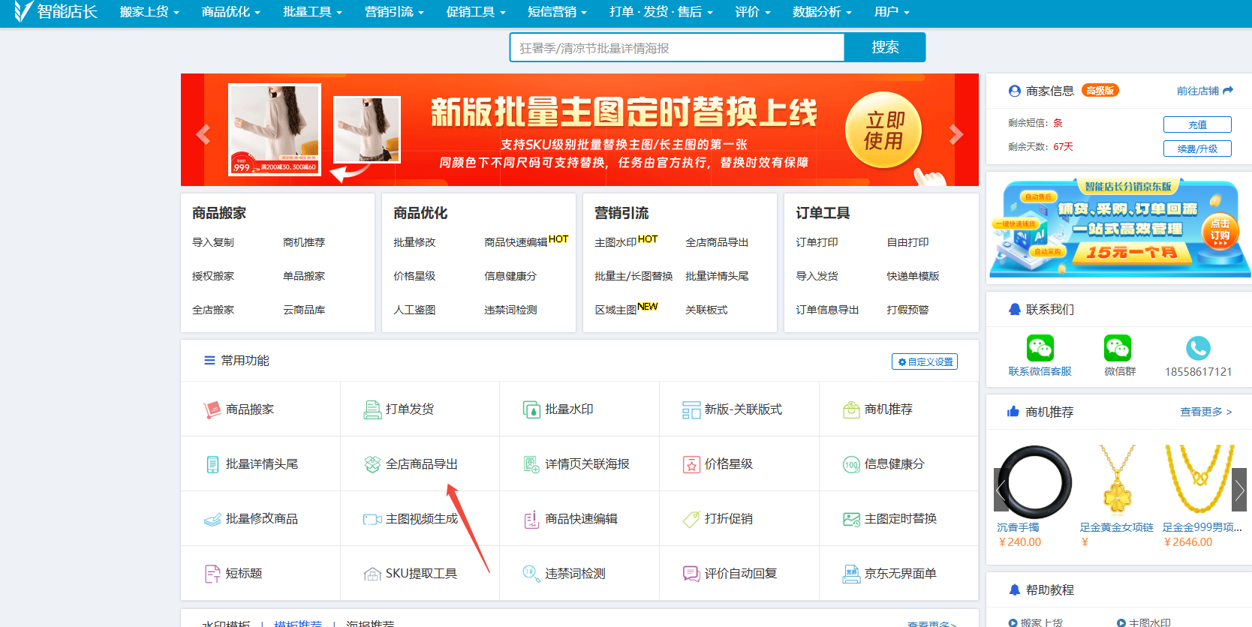Expand the 数据分析 dropdown menu

tap(822, 12)
